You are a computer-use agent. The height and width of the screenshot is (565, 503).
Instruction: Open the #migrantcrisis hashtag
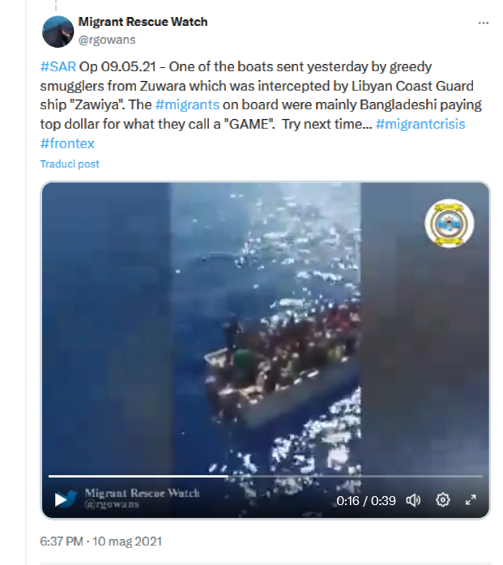pos(420,124)
